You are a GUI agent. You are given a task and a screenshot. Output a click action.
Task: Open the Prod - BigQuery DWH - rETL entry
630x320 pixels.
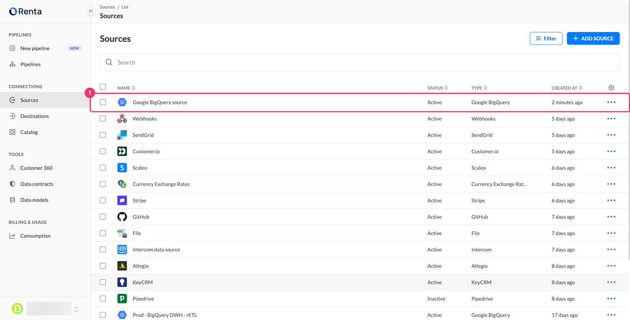click(x=164, y=315)
